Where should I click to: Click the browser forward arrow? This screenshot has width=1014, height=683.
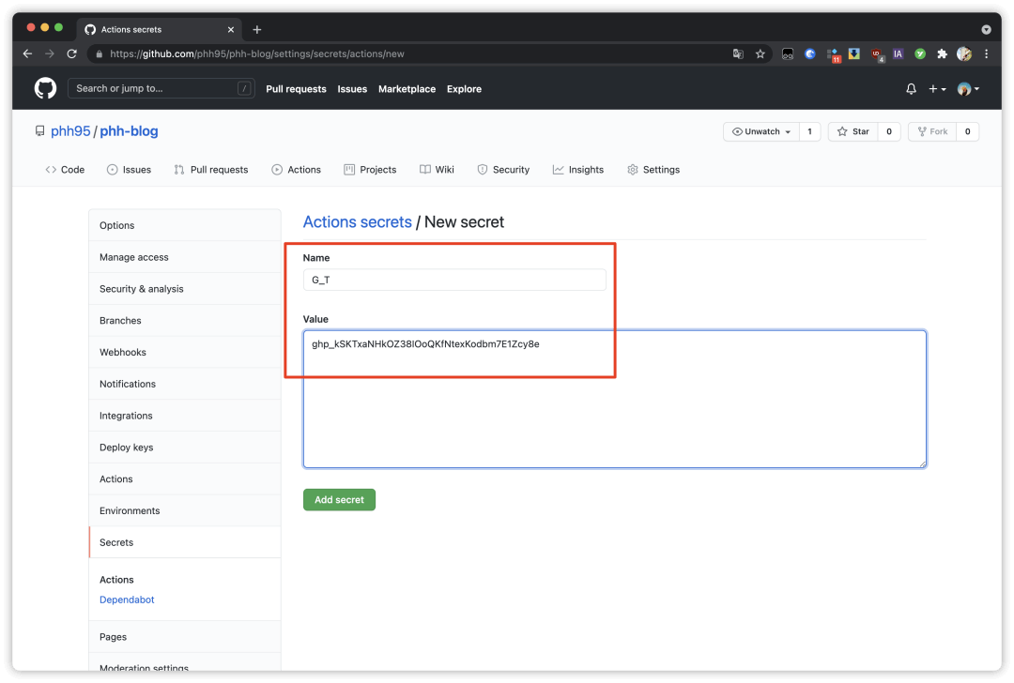pos(50,53)
